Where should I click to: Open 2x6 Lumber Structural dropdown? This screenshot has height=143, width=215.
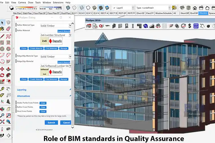click(70, 35)
